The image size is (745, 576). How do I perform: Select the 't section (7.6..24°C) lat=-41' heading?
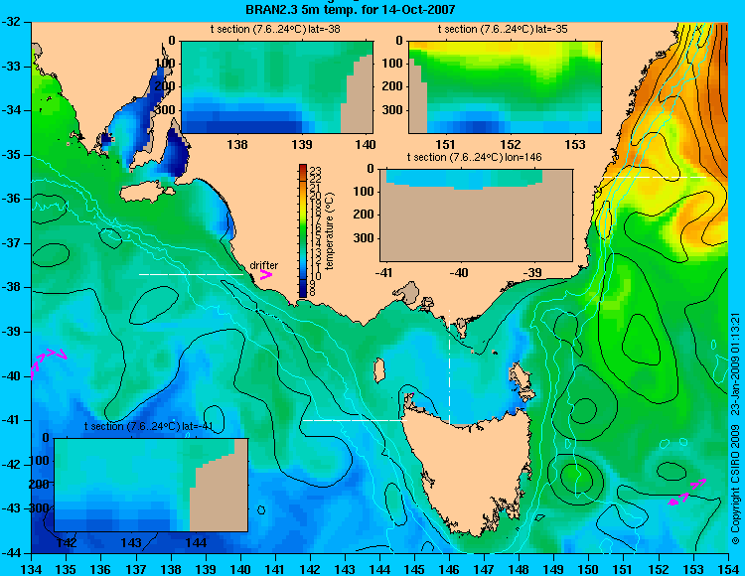pos(148,426)
